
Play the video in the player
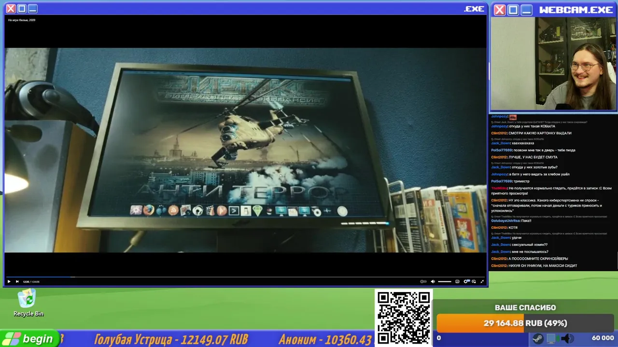[x=9, y=281]
